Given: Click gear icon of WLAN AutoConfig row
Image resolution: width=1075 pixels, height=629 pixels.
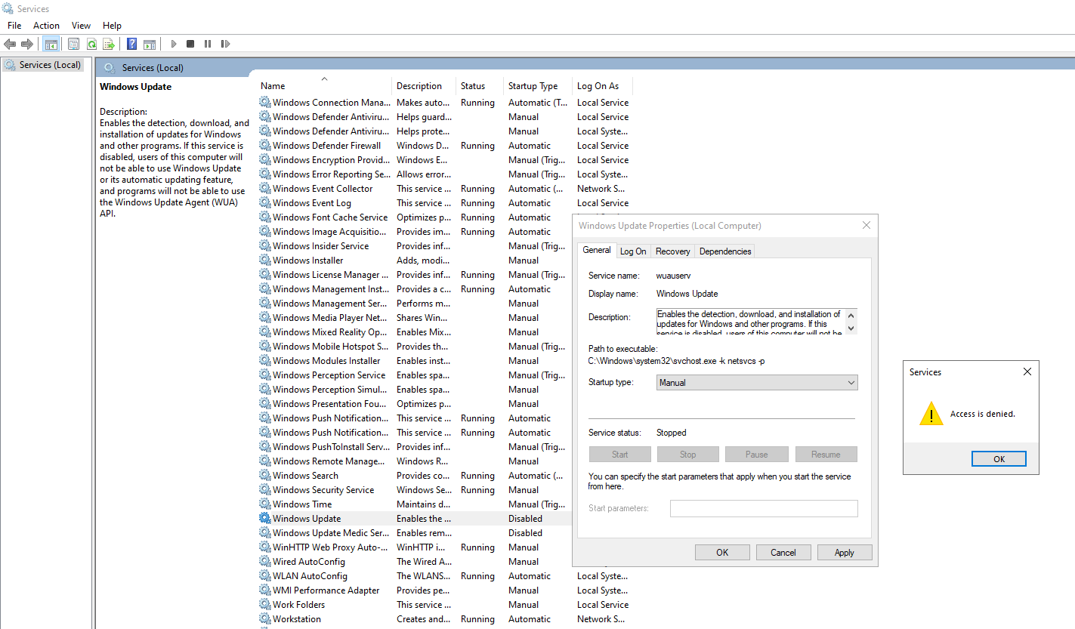Looking at the screenshot, I should (x=265, y=576).
